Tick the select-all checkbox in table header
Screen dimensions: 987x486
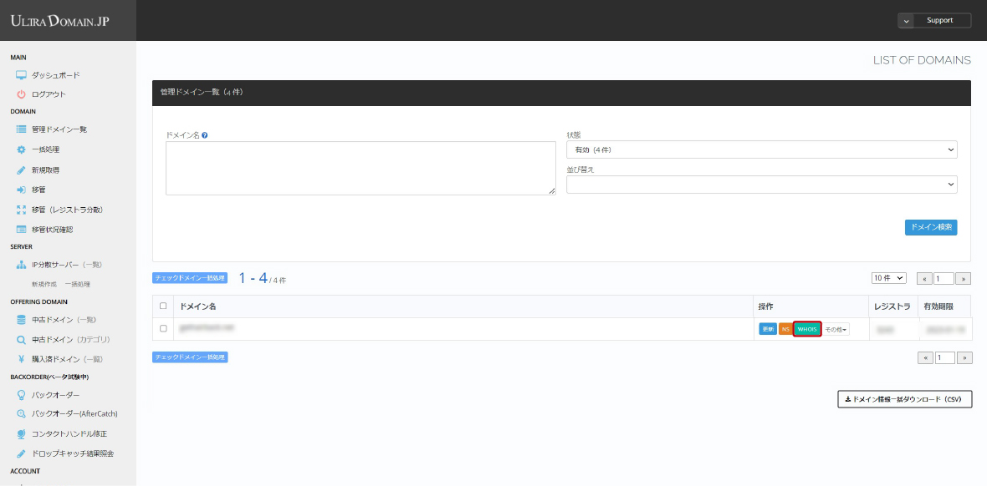click(163, 306)
